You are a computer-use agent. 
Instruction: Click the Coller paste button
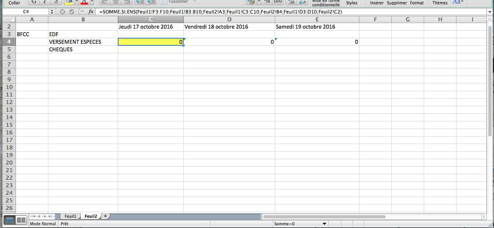coord(14,3)
